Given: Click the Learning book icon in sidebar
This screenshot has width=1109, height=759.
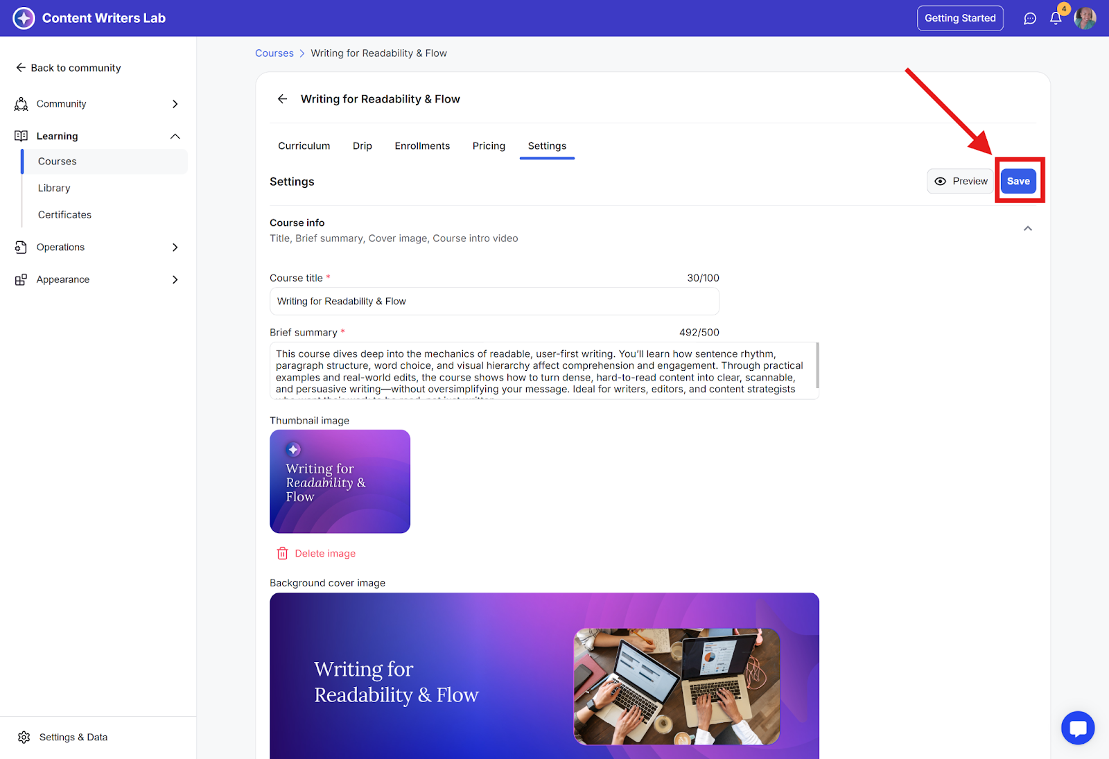Looking at the screenshot, I should [x=21, y=136].
